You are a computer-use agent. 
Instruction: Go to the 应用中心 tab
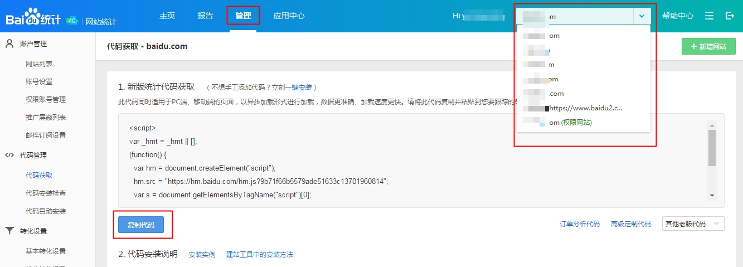pos(289,16)
